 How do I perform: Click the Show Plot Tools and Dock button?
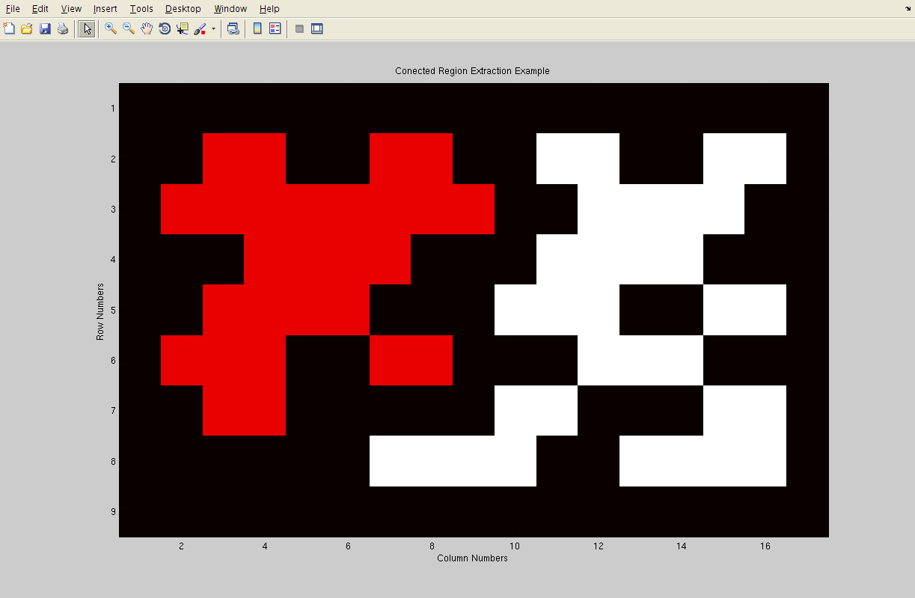point(317,29)
